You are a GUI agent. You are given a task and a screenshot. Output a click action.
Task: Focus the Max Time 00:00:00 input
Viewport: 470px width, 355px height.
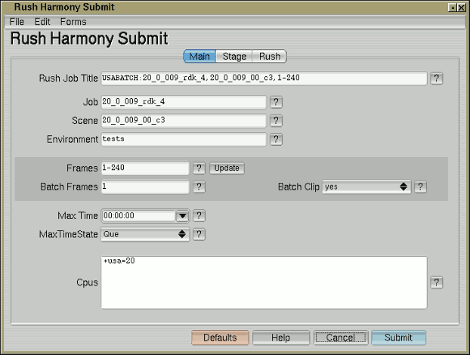pos(139,216)
